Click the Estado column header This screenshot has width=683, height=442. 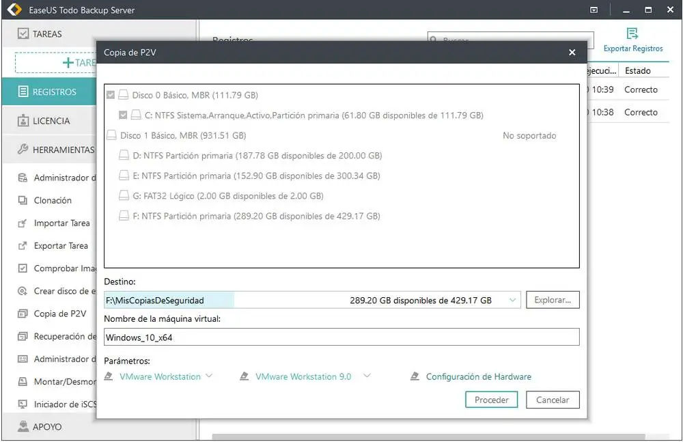(638, 70)
